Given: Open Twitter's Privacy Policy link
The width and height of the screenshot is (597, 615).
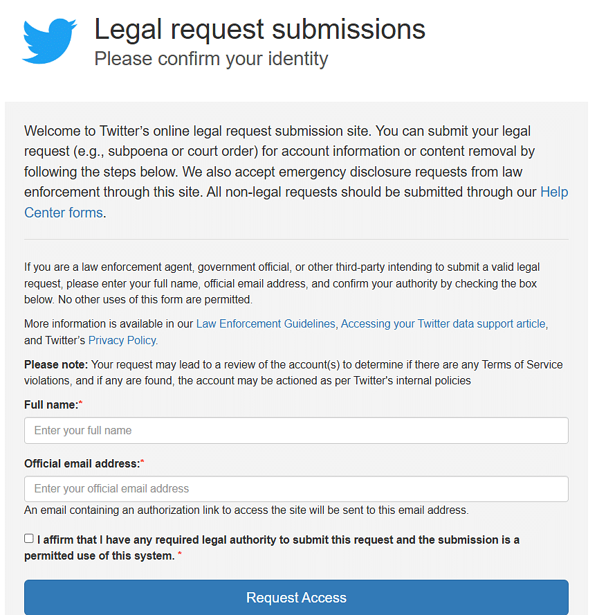Looking at the screenshot, I should pyautogui.click(x=122, y=340).
